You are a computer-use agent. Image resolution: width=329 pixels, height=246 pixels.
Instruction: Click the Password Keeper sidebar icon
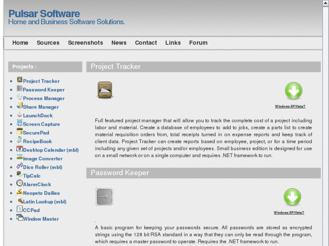click(x=19, y=88)
